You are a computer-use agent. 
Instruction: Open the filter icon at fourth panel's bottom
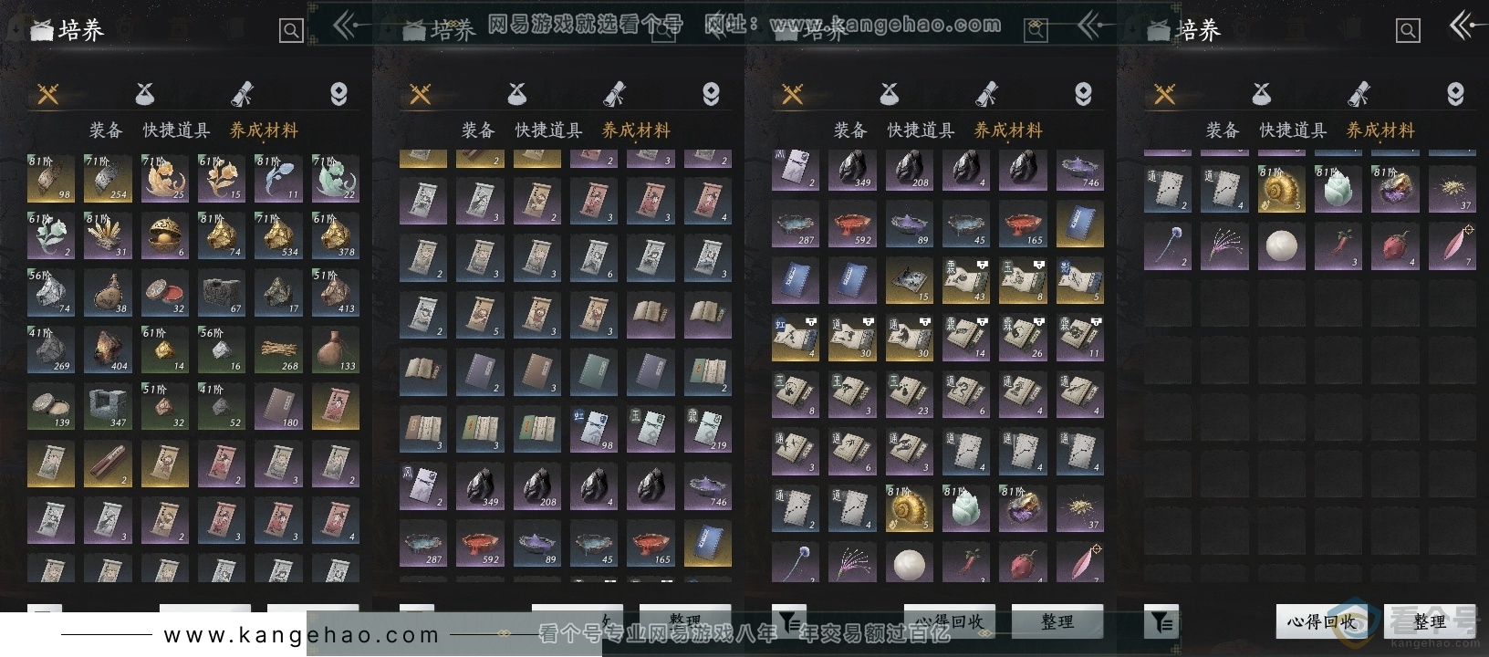[1161, 621]
